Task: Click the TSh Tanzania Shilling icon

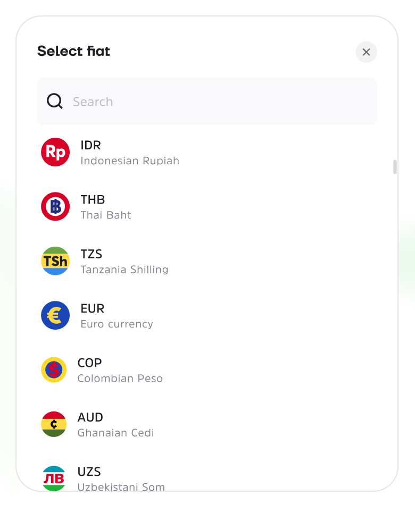Action: click(x=55, y=261)
